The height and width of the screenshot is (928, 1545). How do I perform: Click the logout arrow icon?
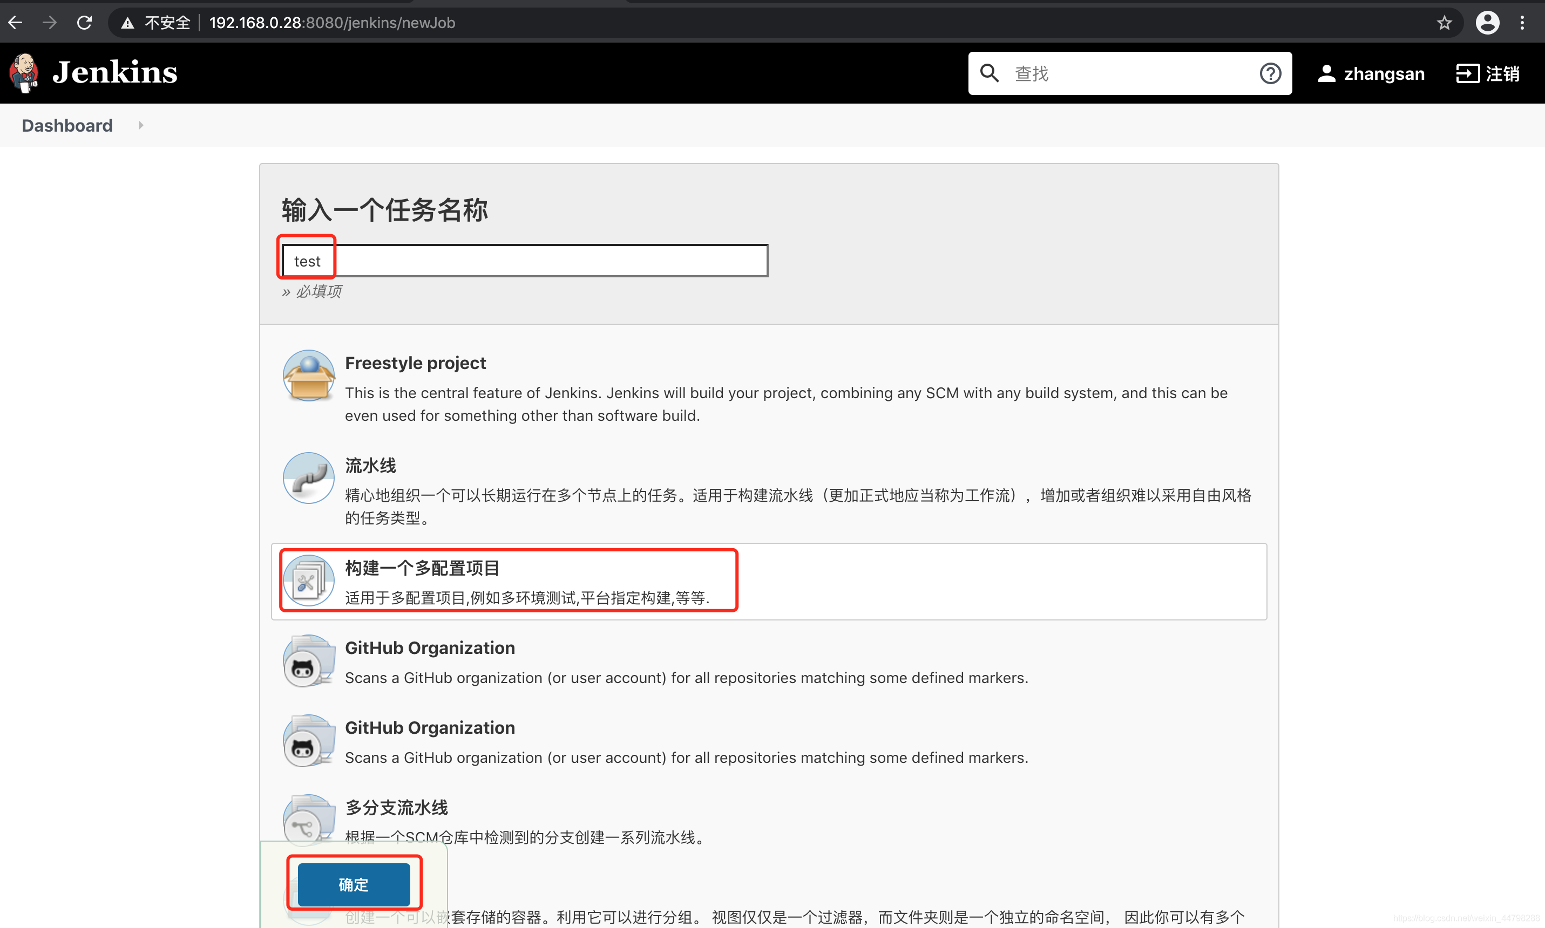tap(1467, 74)
